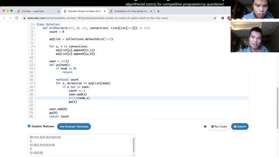The height and width of the screenshot is (157, 279).
Task: Click 'go(0)' on line 25
Action: click(x=53, y=113)
